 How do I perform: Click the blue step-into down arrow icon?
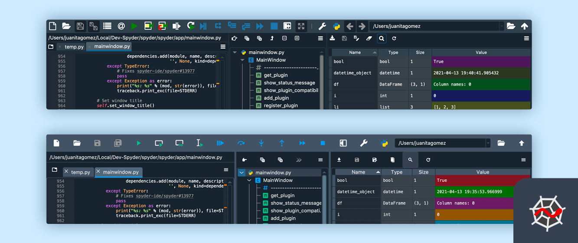point(261,143)
